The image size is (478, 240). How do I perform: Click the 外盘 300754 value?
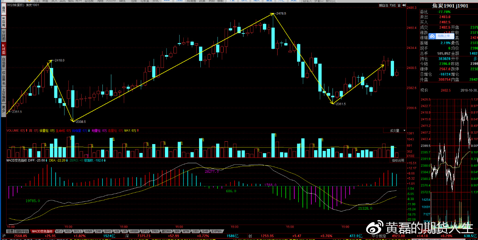(x=444, y=79)
